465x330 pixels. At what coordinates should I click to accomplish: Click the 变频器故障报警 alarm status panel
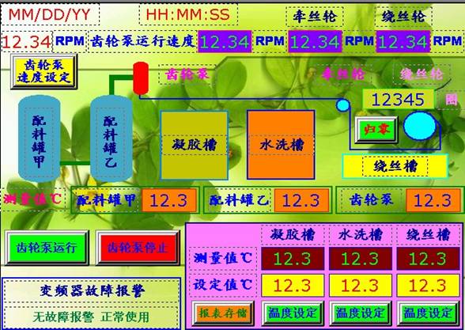[x=92, y=304]
